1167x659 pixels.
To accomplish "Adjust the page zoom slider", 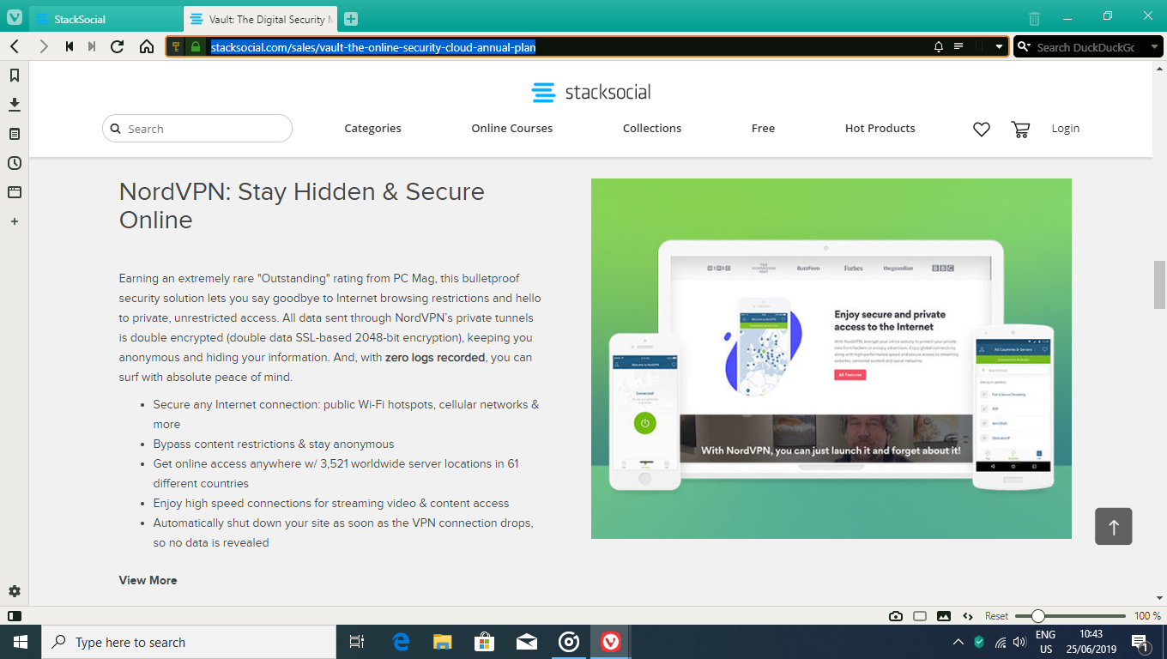I will [1070, 616].
